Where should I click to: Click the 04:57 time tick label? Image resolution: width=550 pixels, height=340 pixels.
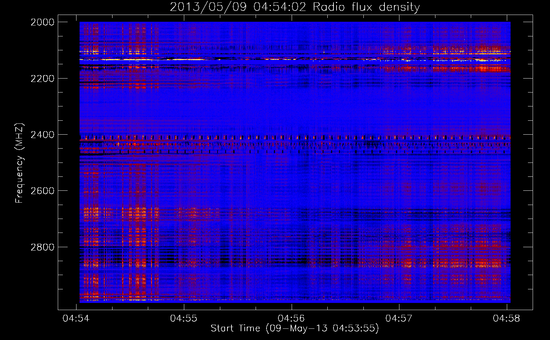click(399, 318)
